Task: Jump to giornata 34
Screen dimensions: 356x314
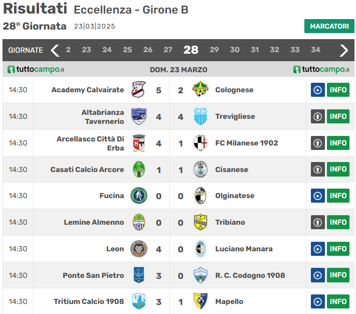Action: [x=315, y=50]
